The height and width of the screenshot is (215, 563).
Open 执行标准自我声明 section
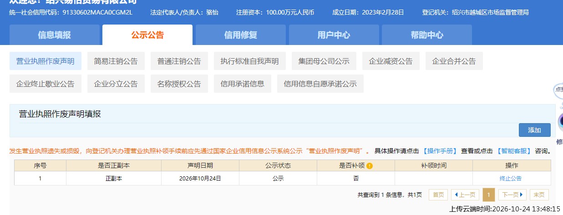[249, 61]
